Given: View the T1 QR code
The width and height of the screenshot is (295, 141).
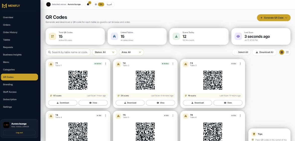Looking at the screenshot, I should (x=93, y=103).
